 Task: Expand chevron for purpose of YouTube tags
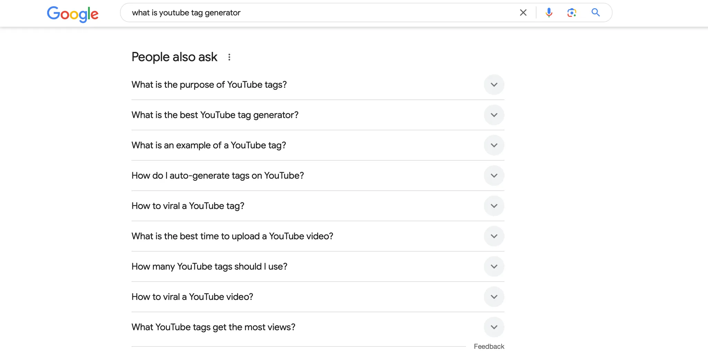click(494, 85)
